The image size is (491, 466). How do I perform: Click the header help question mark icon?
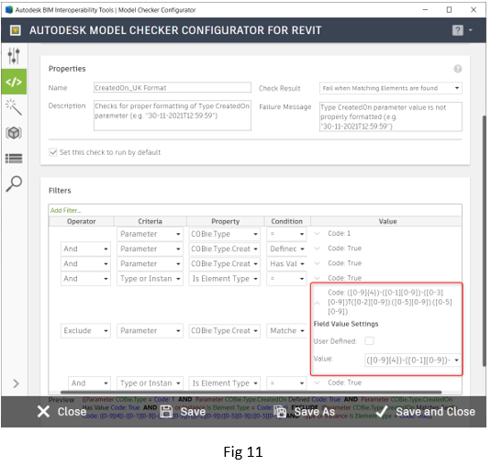457,30
